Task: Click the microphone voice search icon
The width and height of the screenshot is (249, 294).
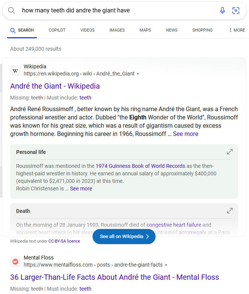Action: pyautogui.click(x=222, y=11)
